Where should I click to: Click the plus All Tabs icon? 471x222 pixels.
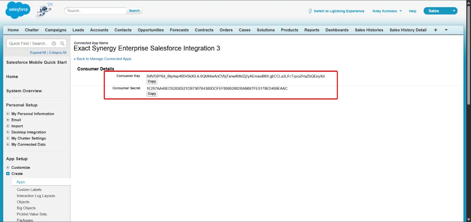coord(436,30)
